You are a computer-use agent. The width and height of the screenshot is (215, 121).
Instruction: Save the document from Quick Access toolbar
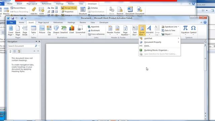13,18
